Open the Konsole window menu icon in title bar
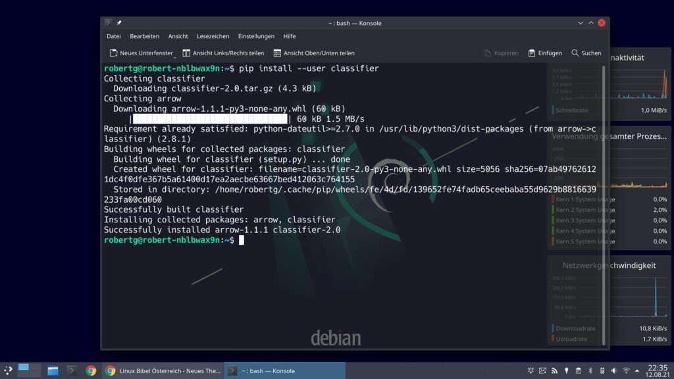 [x=107, y=23]
